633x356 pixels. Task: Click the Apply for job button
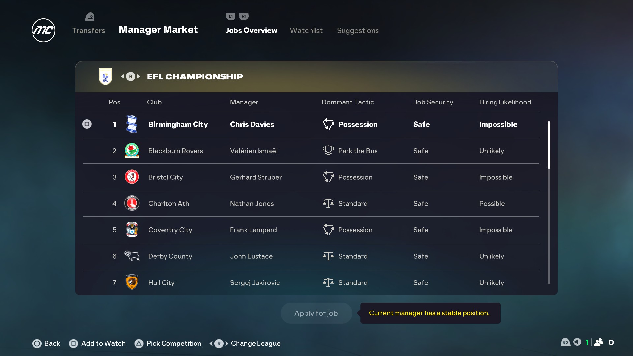tap(316, 313)
